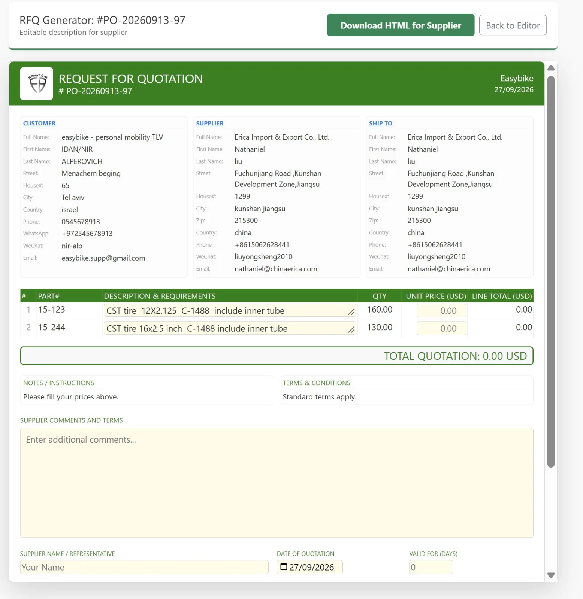Edit description for part 15-244
The image size is (583, 599).
(x=230, y=328)
